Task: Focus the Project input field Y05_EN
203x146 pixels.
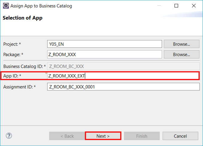Action: pyautogui.click(x=104, y=44)
